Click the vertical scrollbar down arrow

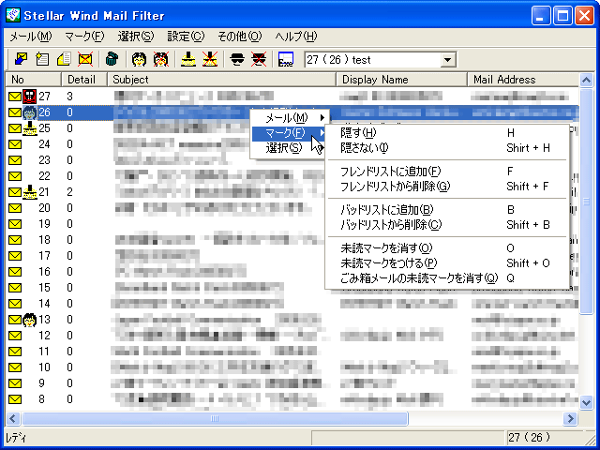point(586,402)
